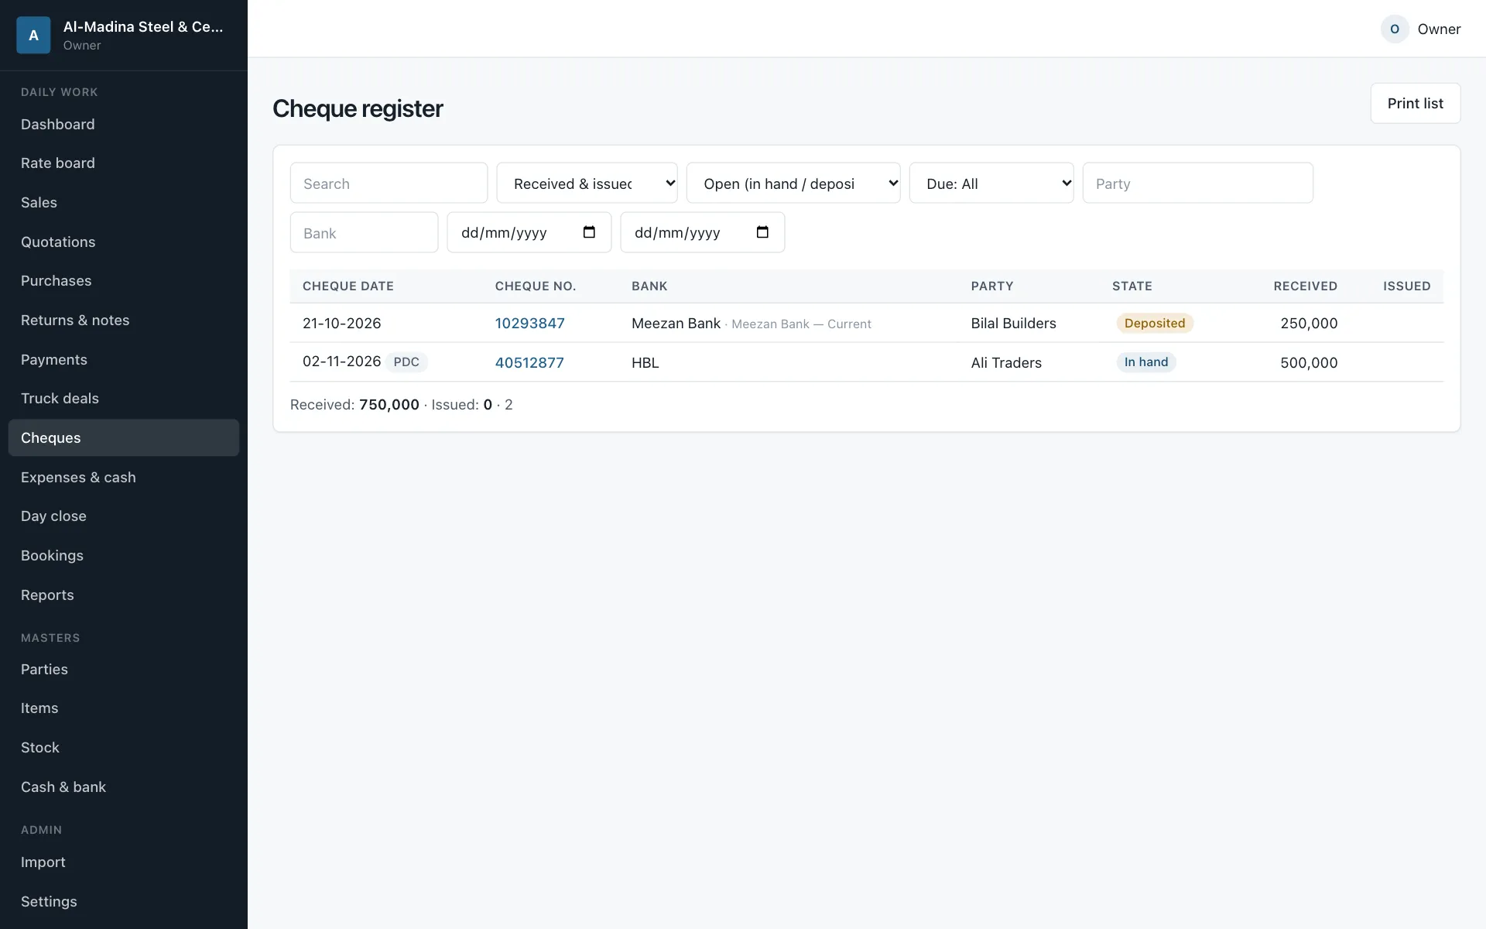Click the Search input field

coord(389,183)
